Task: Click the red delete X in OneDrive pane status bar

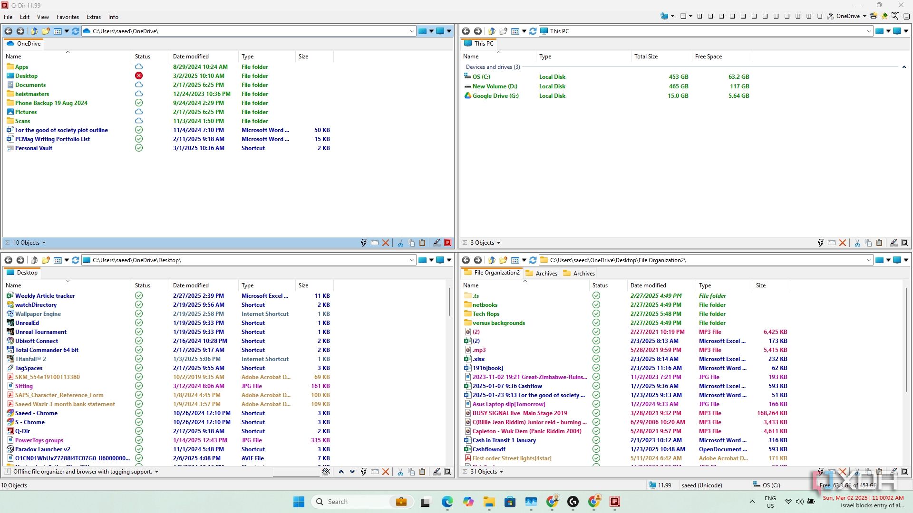Action: pyautogui.click(x=386, y=243)
